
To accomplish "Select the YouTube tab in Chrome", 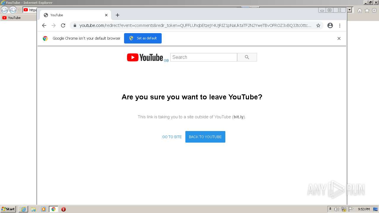I will point(76,15).
